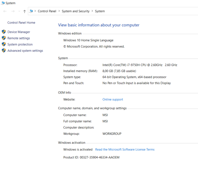Open the Online support website link
The image size is (198, 173).
tap(112, 99)
